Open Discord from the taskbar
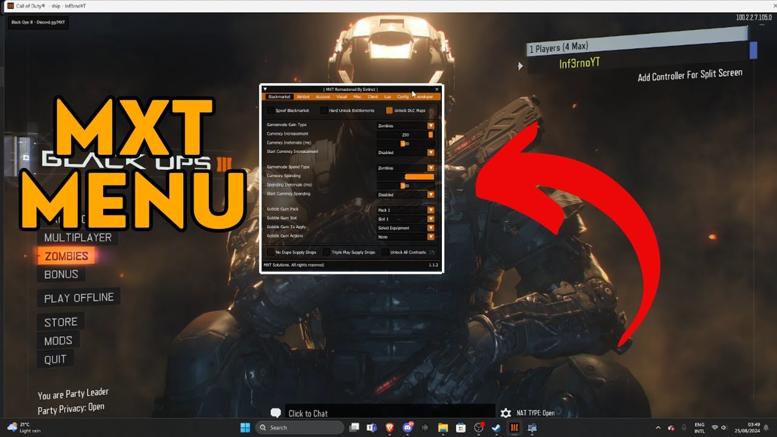Viewport: 777px width, 437px height. point(407,427)
